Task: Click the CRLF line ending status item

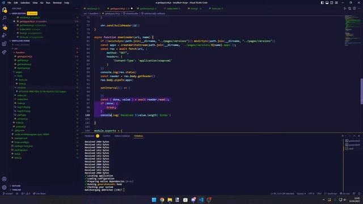Action: point(319,194)
